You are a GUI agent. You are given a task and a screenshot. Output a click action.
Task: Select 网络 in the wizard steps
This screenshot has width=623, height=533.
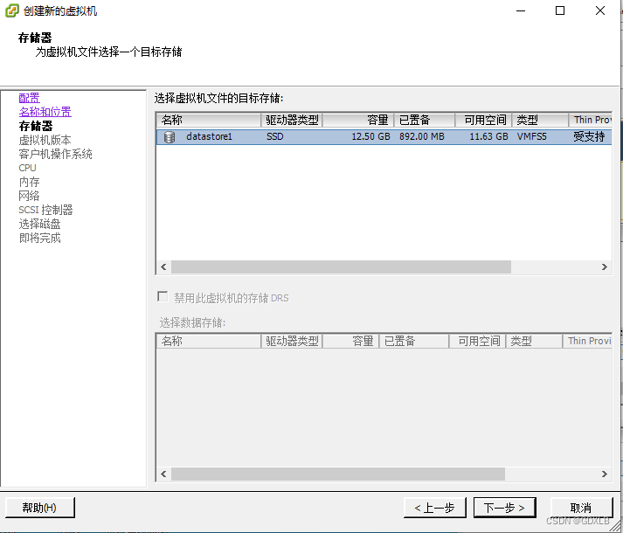point(30,196)
